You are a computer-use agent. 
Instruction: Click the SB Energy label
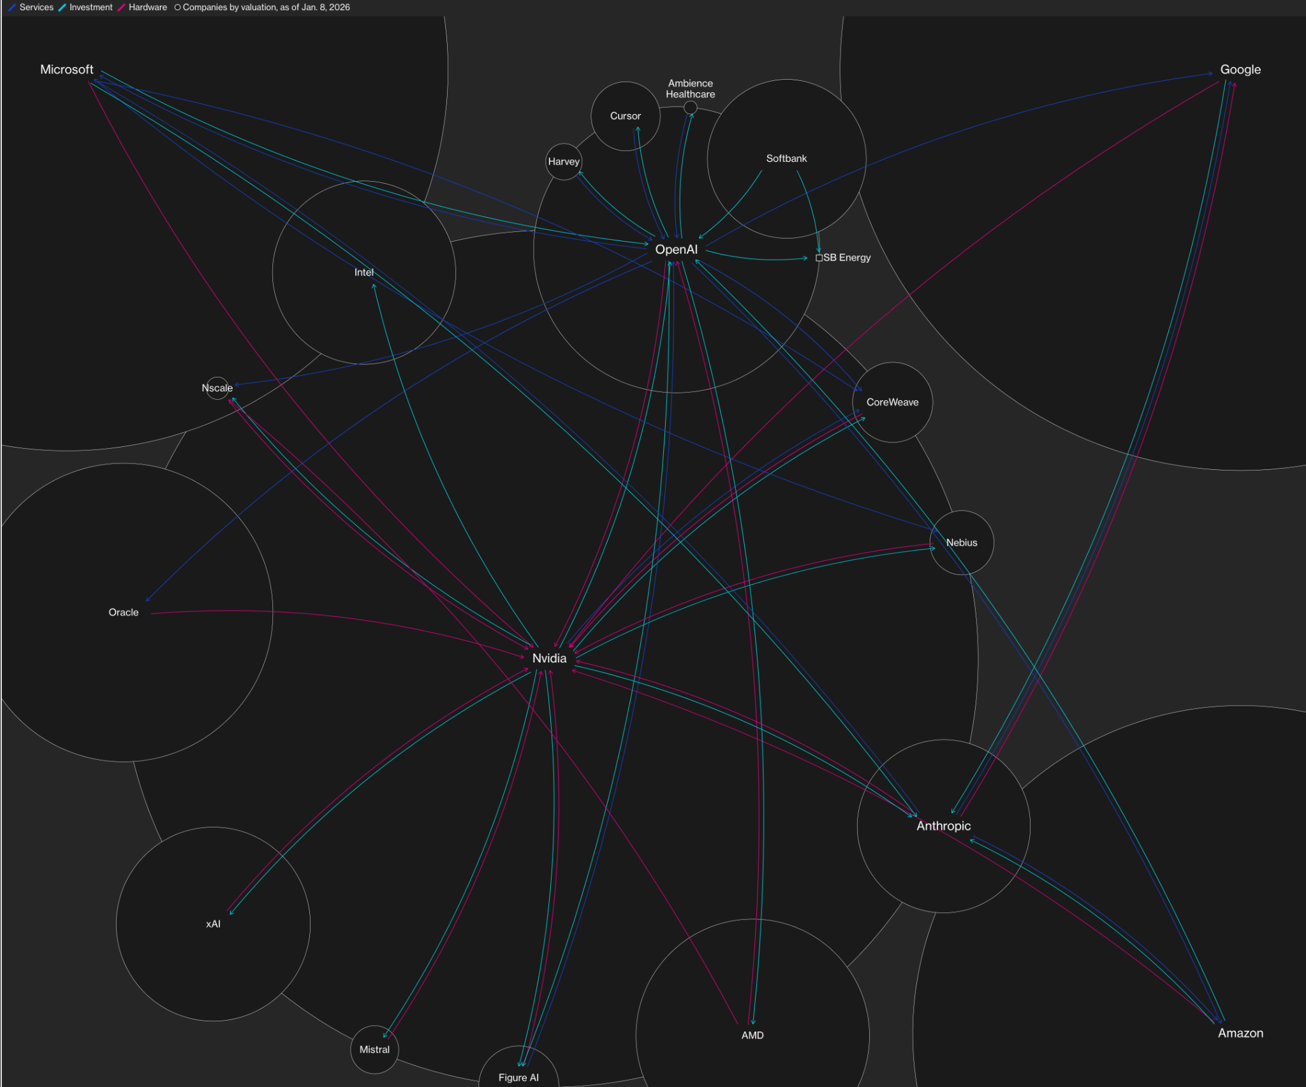coord(847,258)
